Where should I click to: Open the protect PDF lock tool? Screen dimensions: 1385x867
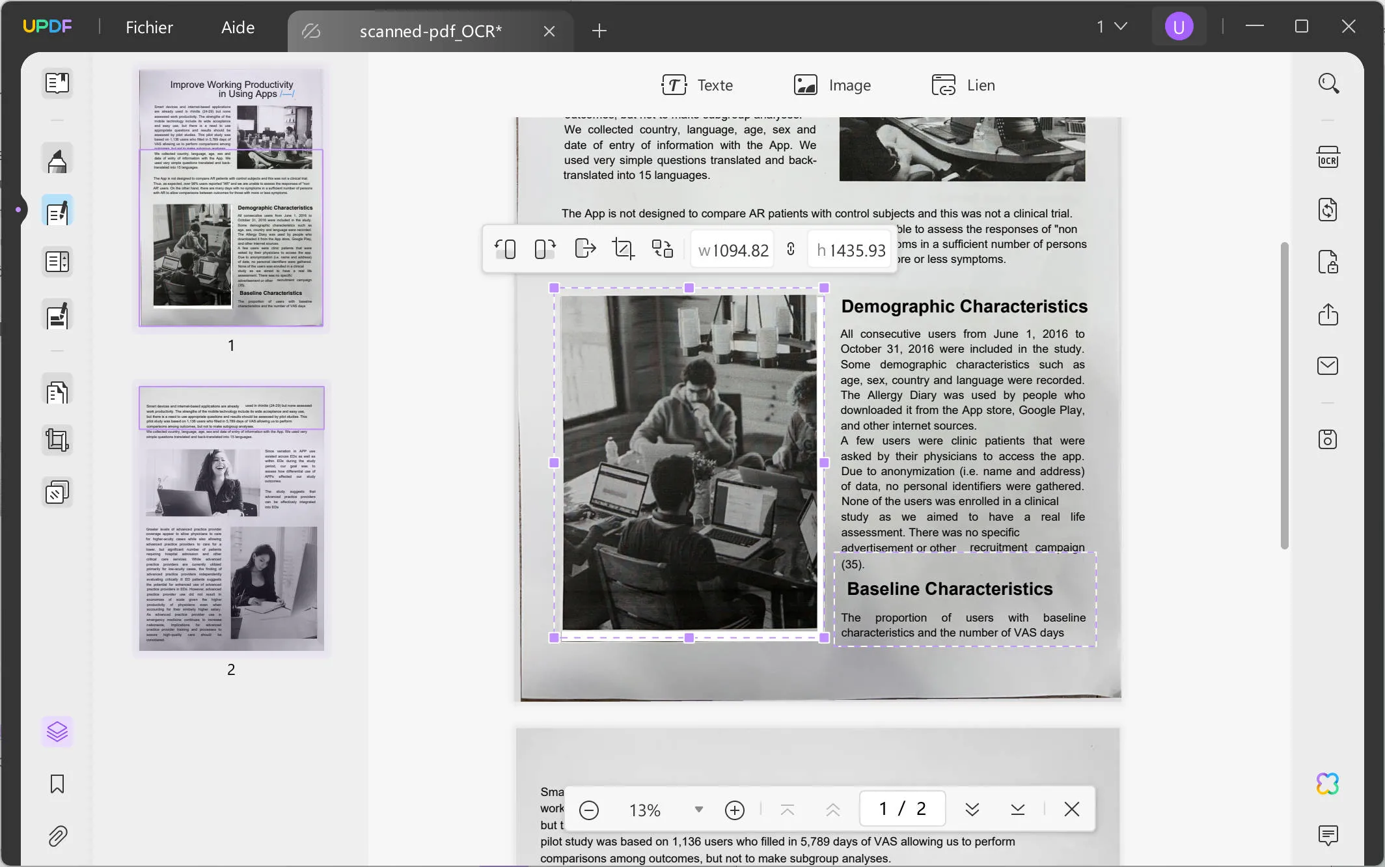[x=1328, y=262]
